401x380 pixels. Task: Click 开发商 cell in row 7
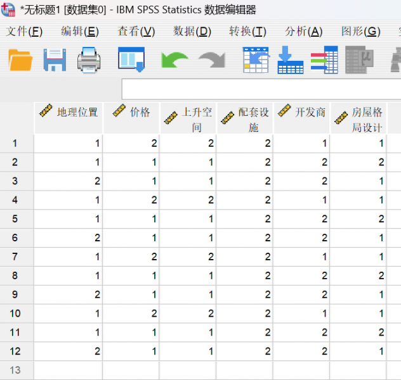[301, 256]
